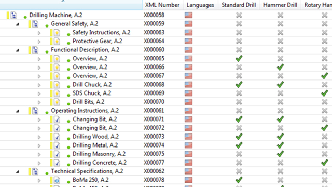Image resolution: width=332 pixels, height=187 pixels.
Task: Collapse the Operating Instructions, A.2 node
Action: click(18, 111)
